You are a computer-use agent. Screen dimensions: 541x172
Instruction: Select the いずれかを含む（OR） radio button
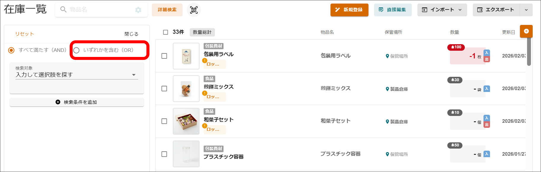click(x=76, y=50)
